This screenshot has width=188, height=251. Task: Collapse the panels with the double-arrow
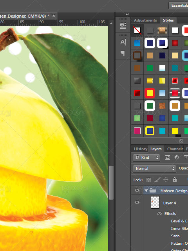point(127,14)
